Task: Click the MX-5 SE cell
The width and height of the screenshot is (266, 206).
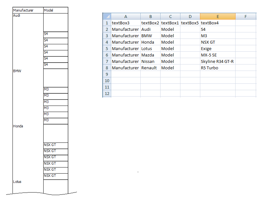Action: click(218, 55)
